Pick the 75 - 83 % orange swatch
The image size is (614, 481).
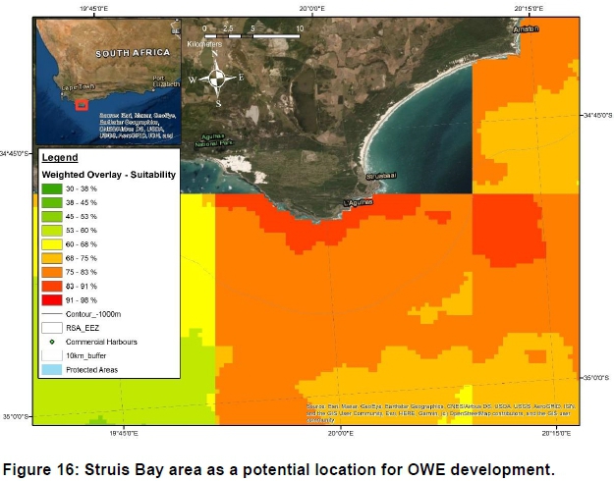(x=52, y=271)
